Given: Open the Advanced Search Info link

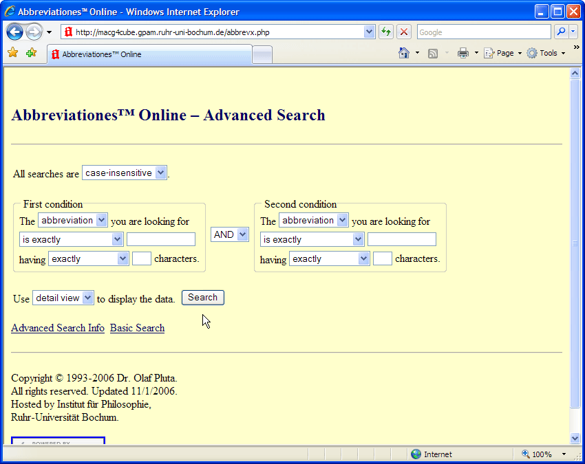Looking at the screenshot, I should 58,328.
